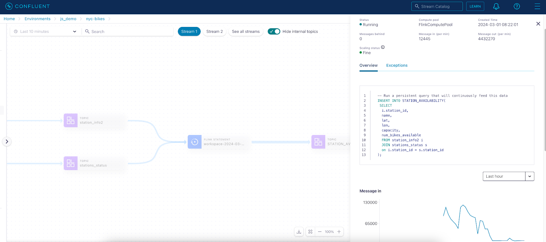Click the Message in chart line

coord(484,223)
